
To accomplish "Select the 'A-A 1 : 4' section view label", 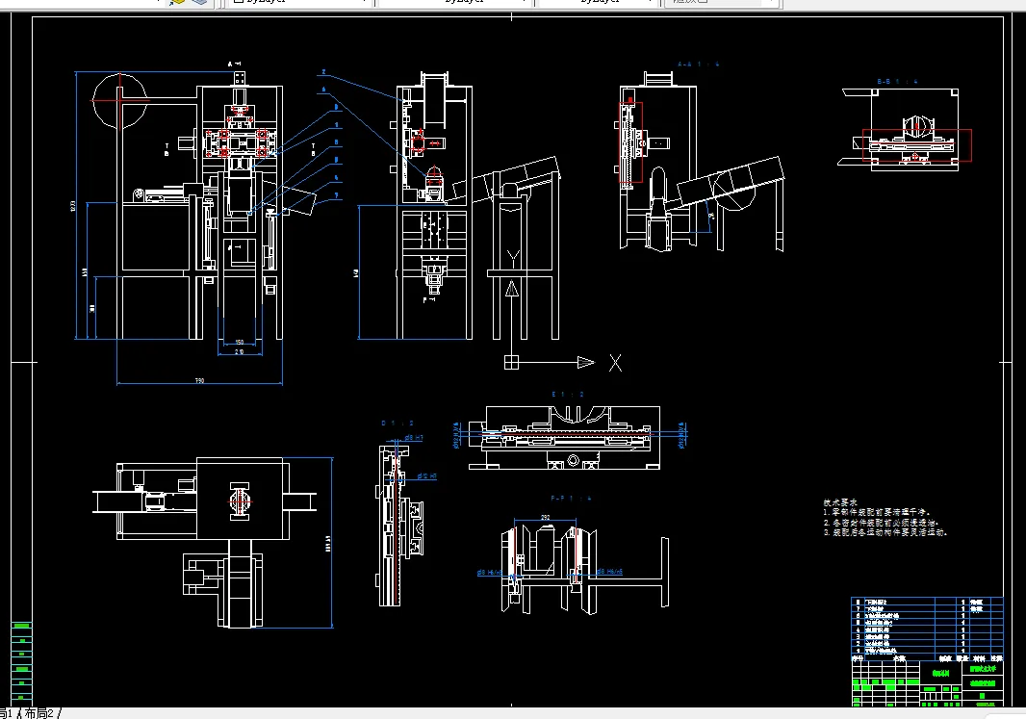I will 698,64.
